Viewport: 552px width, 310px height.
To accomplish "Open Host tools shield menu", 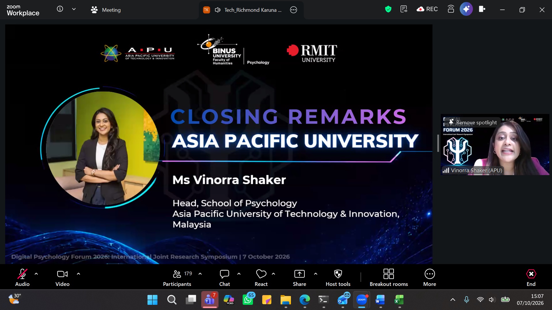I will click(338, 277).
